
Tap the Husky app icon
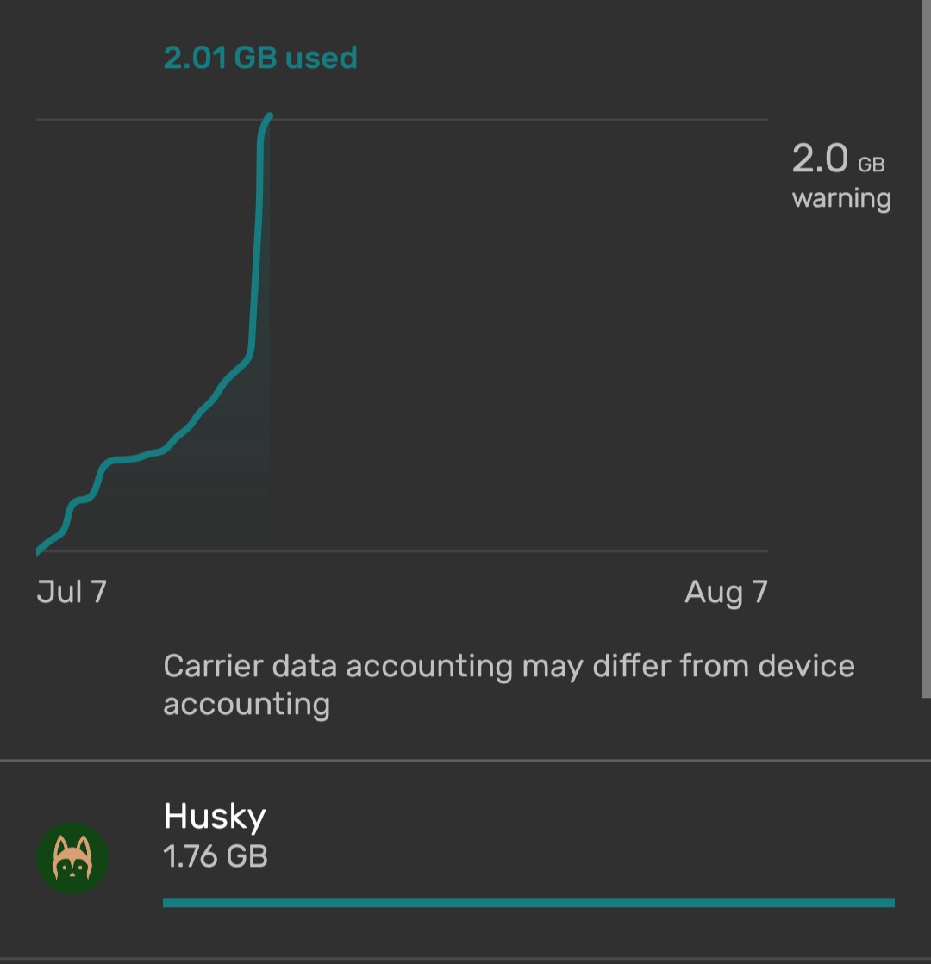[x=72, y=858]
